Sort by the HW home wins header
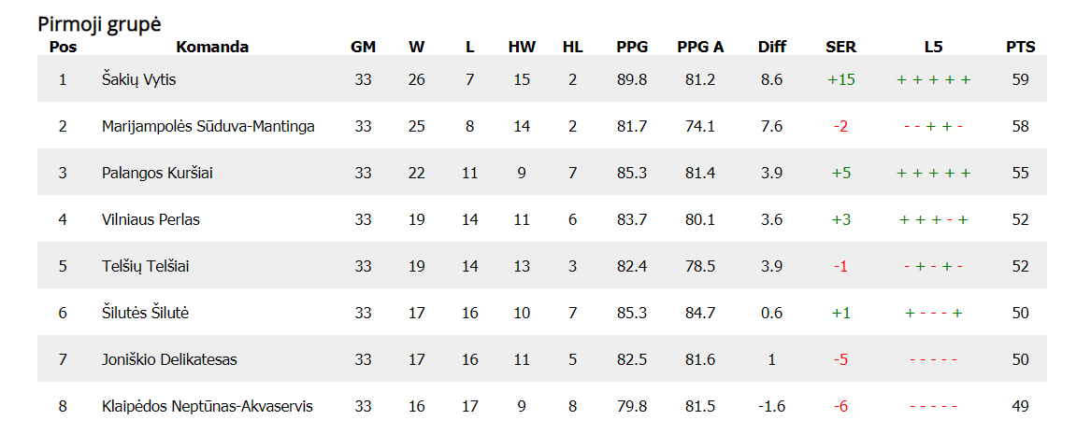Screen dimensions: 1091x434 pyautogui.click(x=522, y=47)
